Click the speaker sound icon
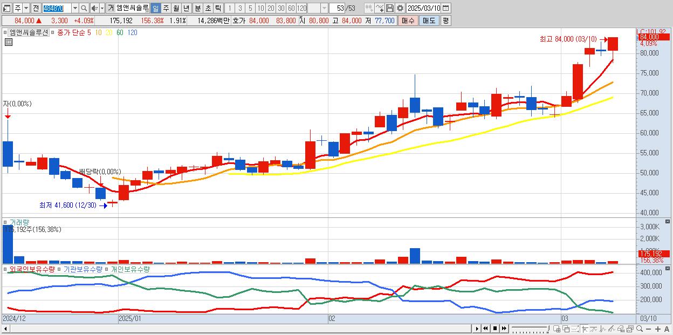Image resolution: width=673 pixels, height=335 pixels. click(94, 8)
